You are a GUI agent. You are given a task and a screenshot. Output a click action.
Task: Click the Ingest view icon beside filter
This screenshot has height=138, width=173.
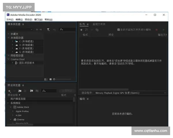coord(54,30)
